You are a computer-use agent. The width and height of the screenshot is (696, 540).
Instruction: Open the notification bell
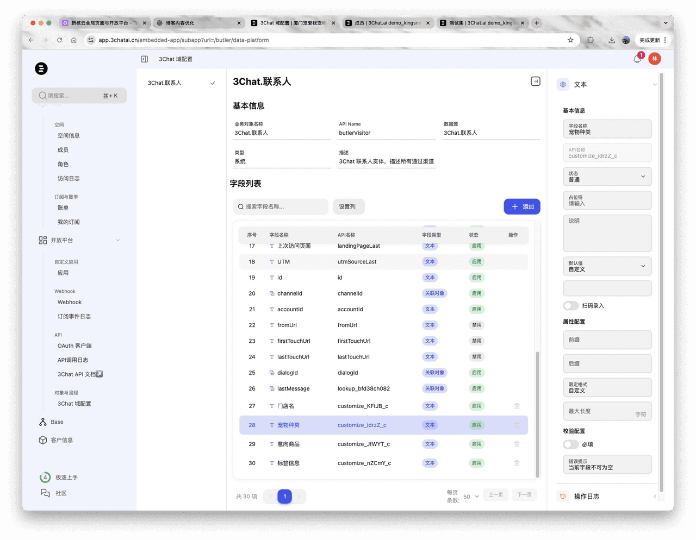point(637,59)
